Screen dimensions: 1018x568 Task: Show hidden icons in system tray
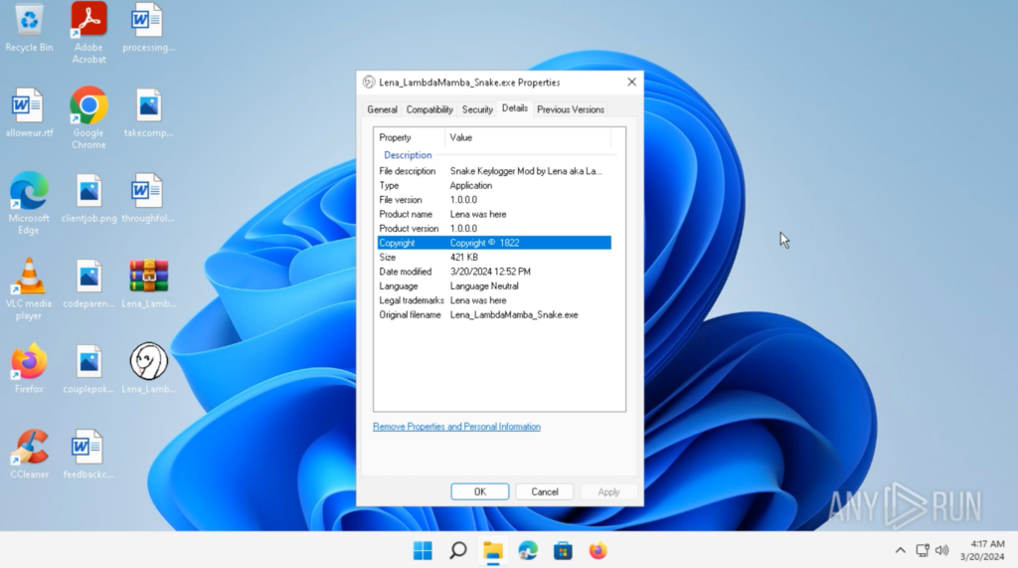tap(900, 550)
